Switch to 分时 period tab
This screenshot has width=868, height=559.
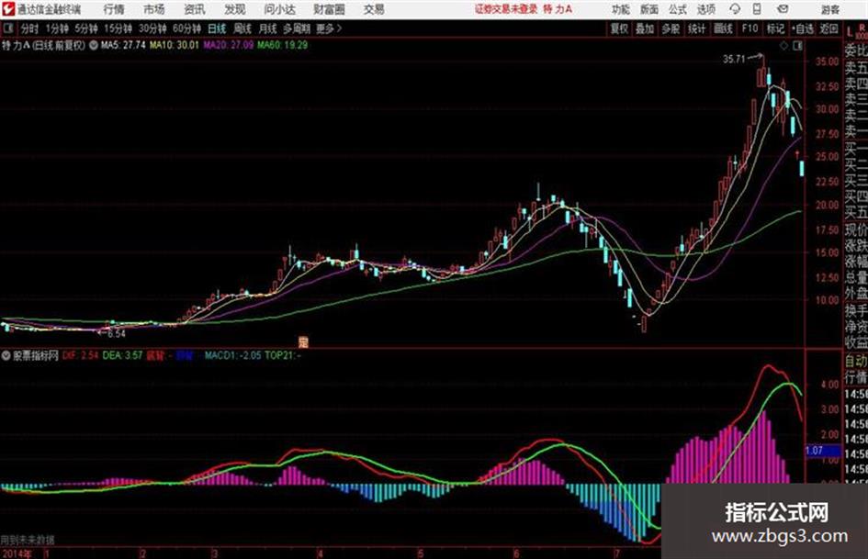point(30,28)
